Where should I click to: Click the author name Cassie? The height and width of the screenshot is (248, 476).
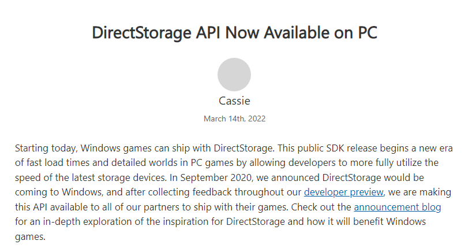234,101
